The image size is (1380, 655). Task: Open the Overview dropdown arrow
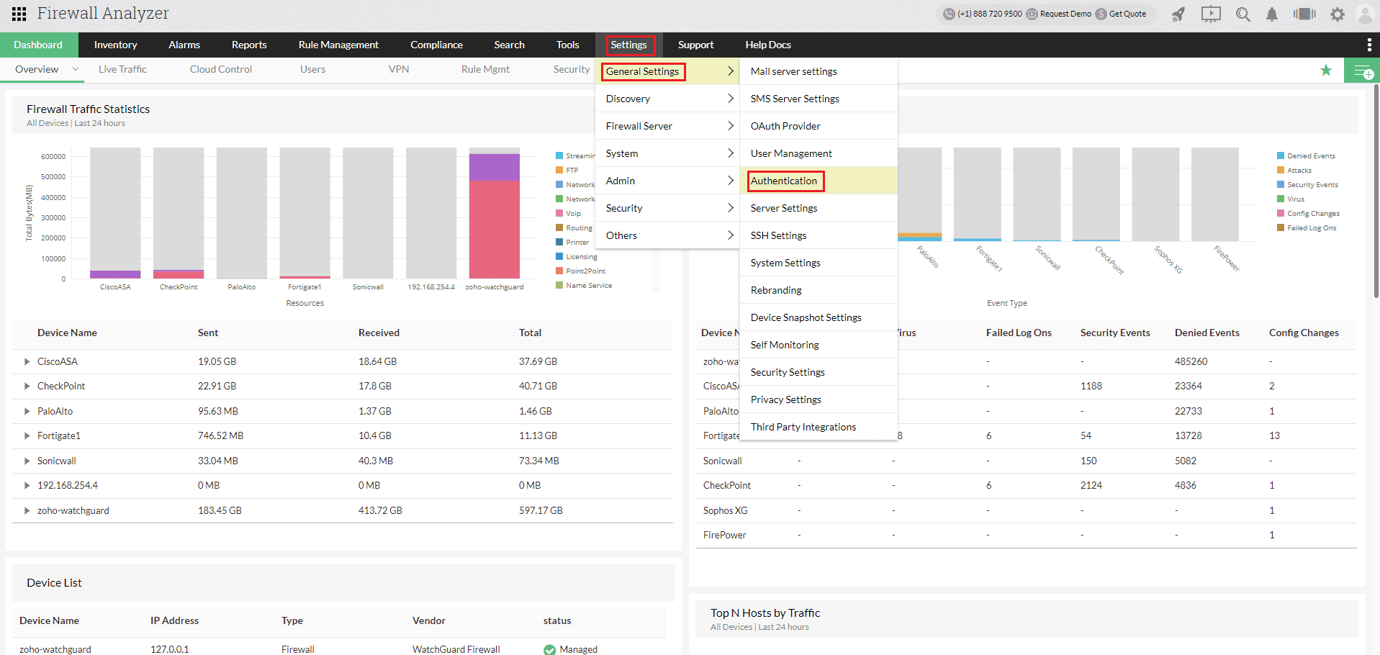pos(75,69)
